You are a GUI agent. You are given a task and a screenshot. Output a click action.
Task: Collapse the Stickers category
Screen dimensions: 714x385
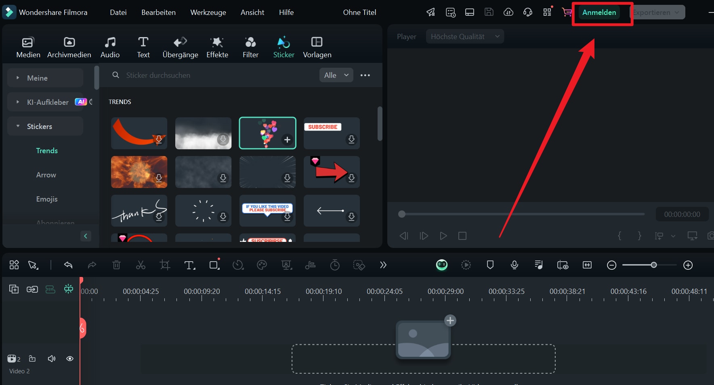(45, 126)
